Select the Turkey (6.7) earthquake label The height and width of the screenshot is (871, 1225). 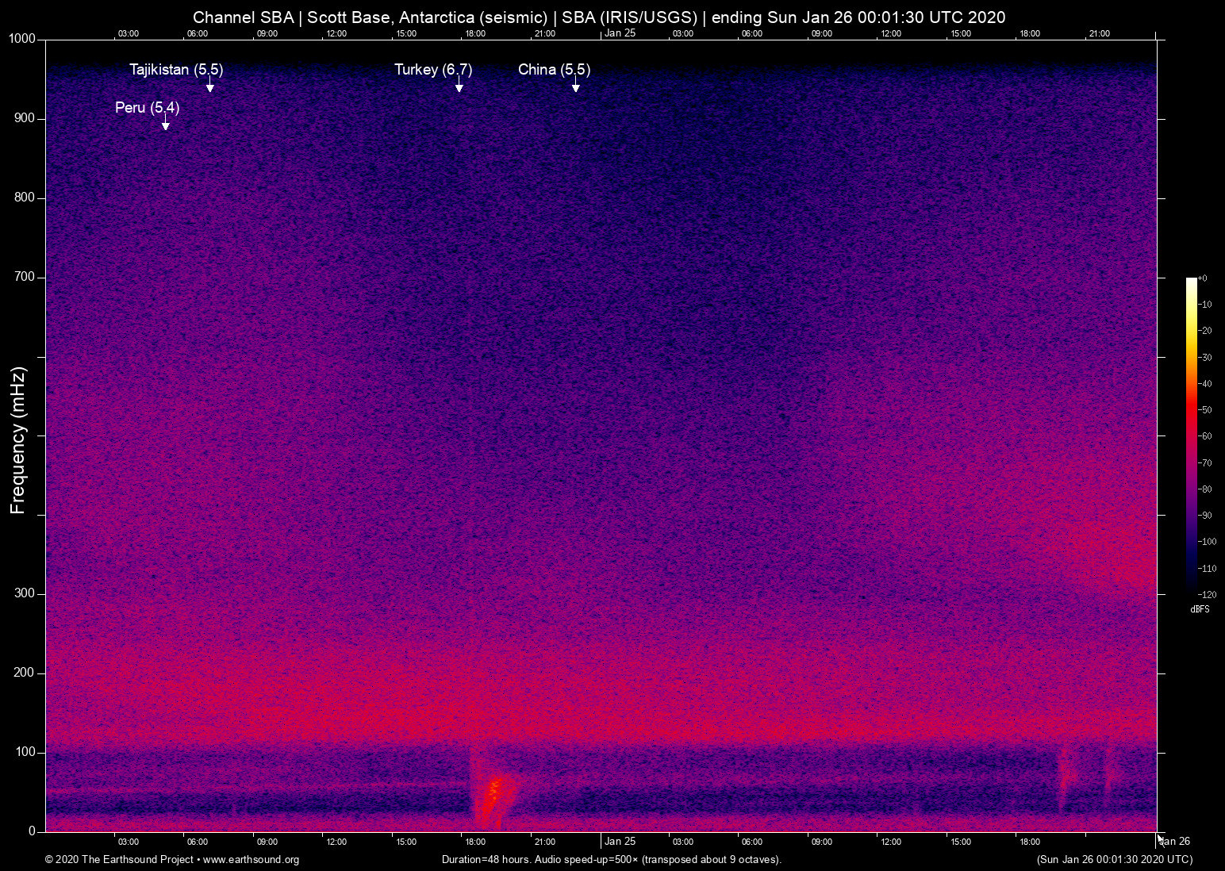click(433, 70)
